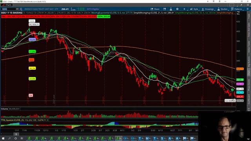Open the Big Buttons sidebar tab
The height and width of the screenshot is (141, 251).
[x=249, y=61]
